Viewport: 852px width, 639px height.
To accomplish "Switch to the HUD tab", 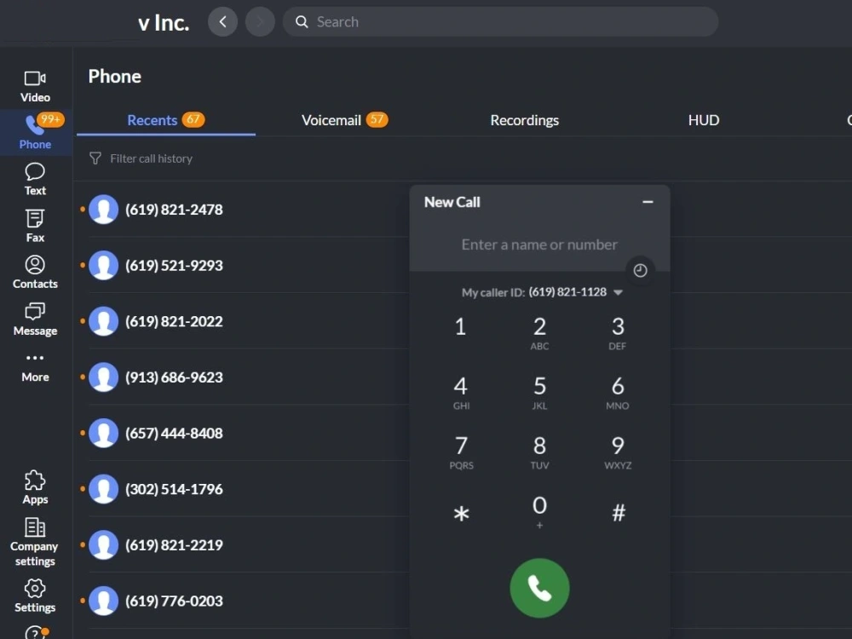I will coord(704,120).
